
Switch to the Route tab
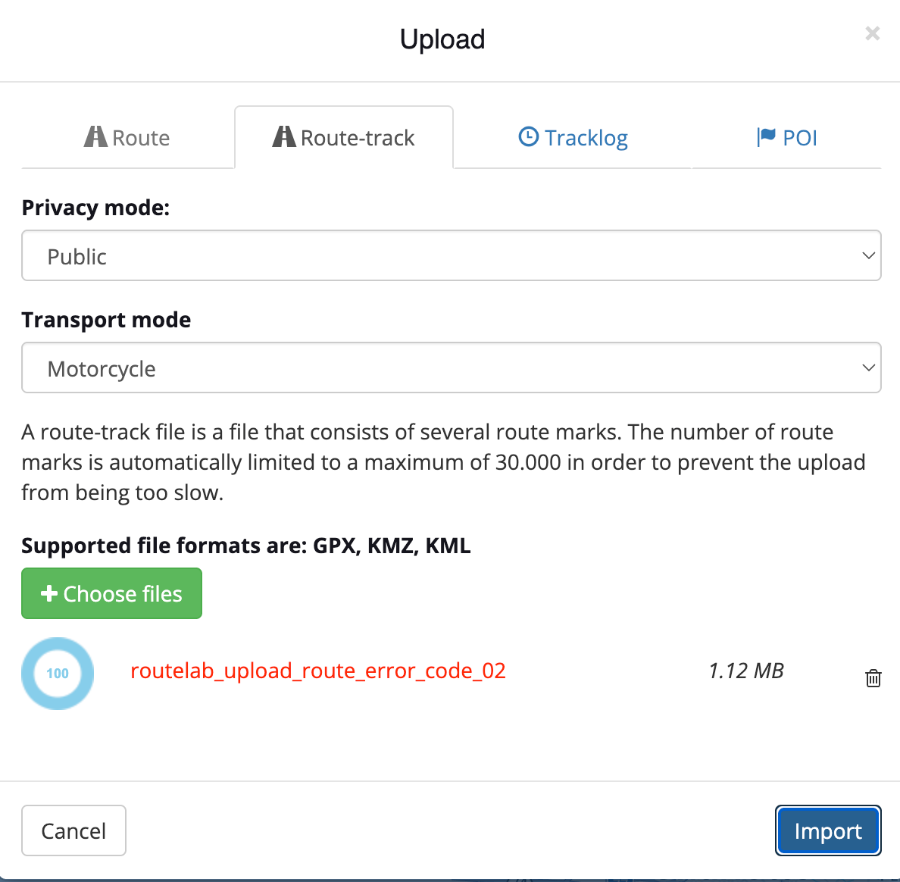pyautogui.click(x=127, y=138)
